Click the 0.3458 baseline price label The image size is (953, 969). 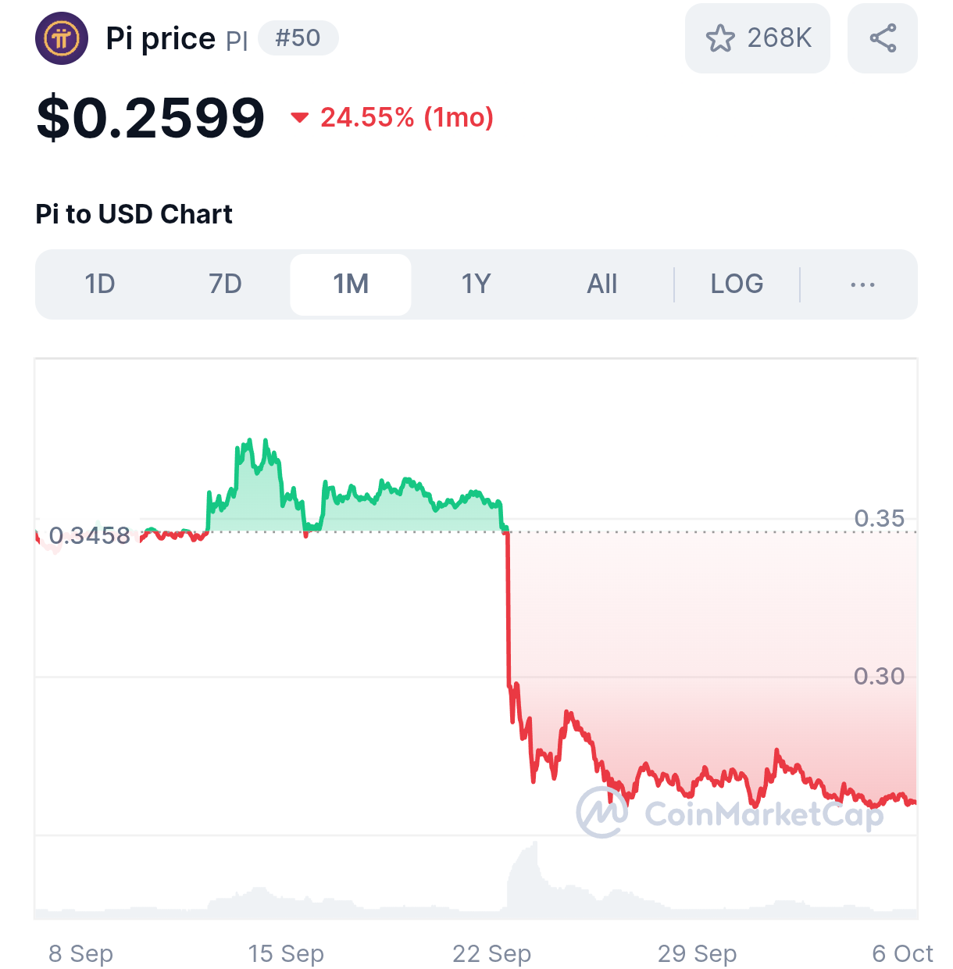[x=89, y=535]
